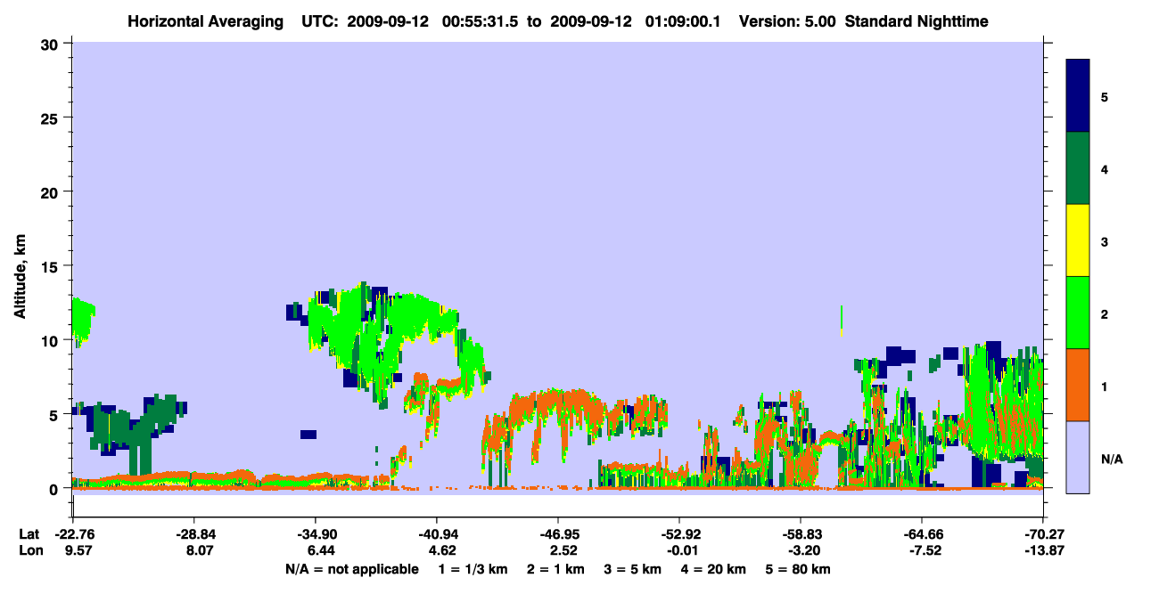This screenshot has width=1159, height=594.
Task: Click the 'Lat' row label
Action: (x=29, y=534)
